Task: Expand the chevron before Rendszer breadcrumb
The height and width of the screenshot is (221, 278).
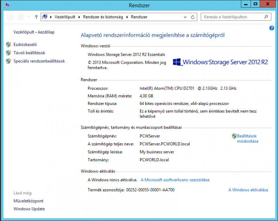Action: click(127, 17)
